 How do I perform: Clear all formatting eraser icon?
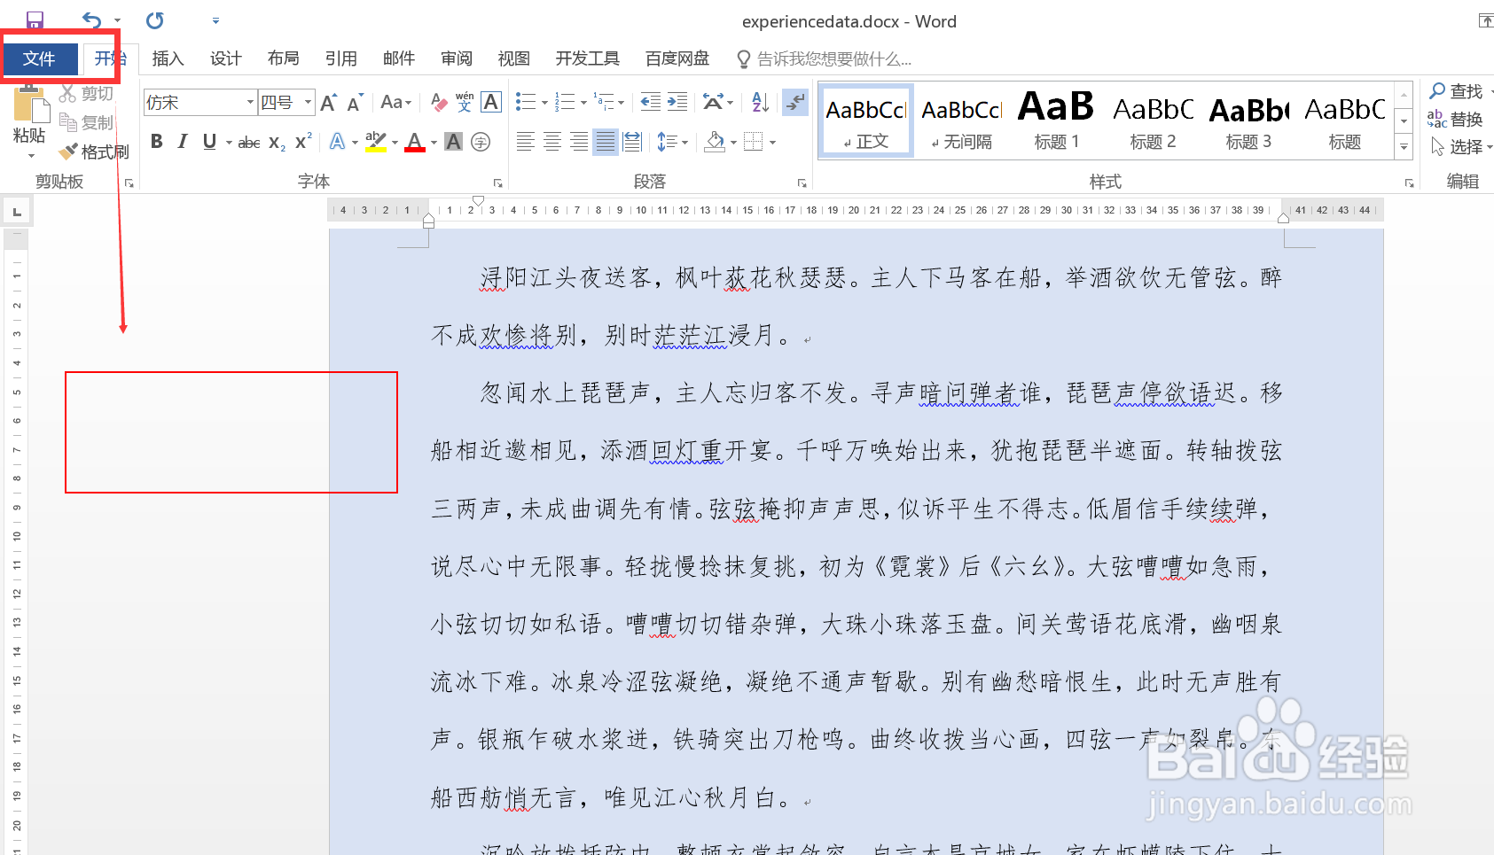tap(438, 103)
